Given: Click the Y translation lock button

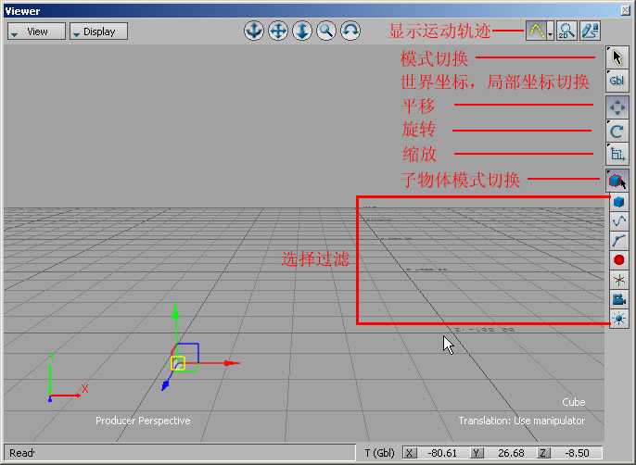Looking at the screenshot, I should click(x=477, y=453).
